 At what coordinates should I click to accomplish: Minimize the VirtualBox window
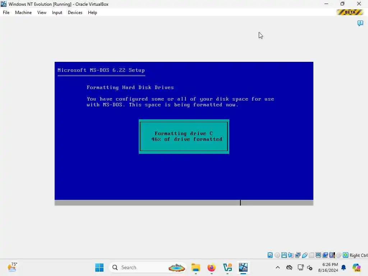coord(326,4)
